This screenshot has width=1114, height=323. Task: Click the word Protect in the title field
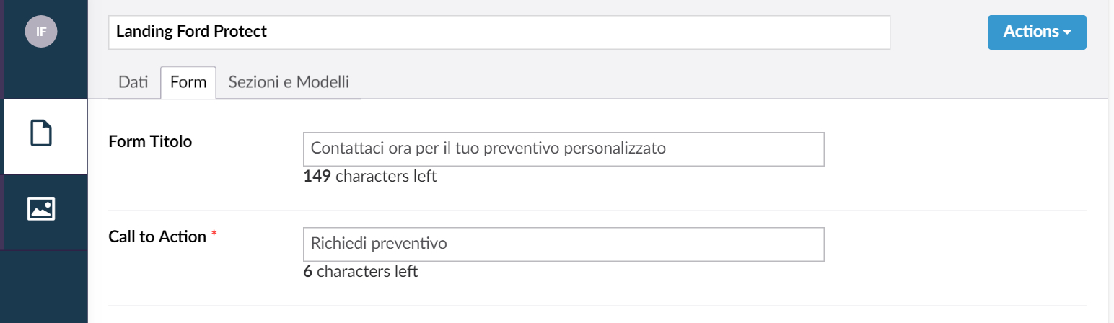(240, 32)
